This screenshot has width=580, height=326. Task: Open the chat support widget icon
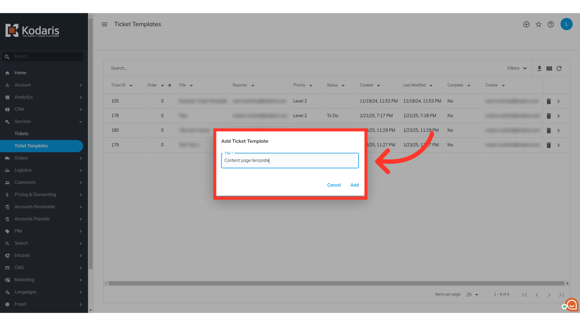(572, 305)
